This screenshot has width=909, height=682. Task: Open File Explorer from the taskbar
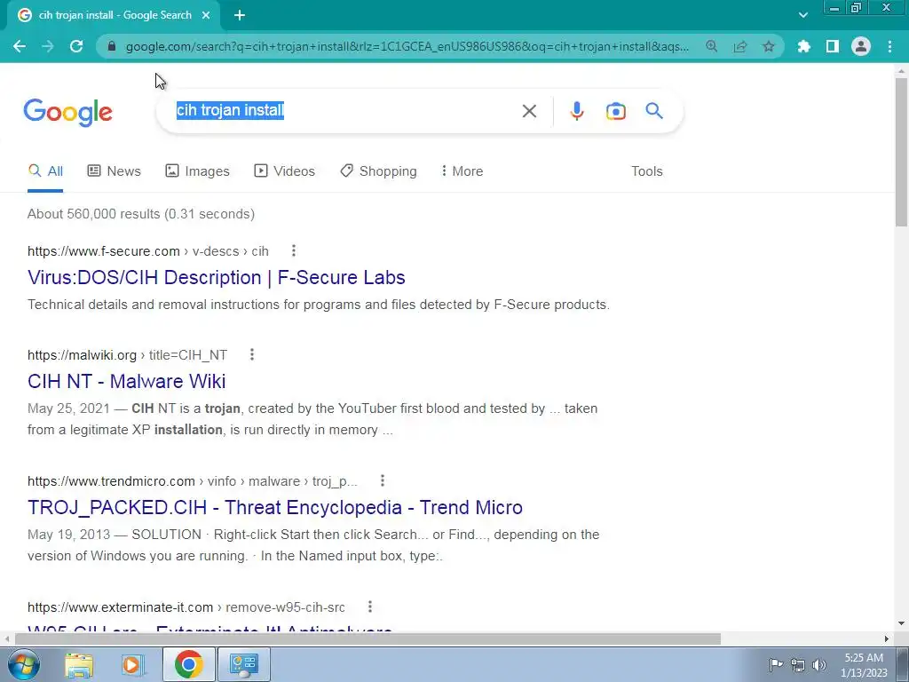pos(79,664)
